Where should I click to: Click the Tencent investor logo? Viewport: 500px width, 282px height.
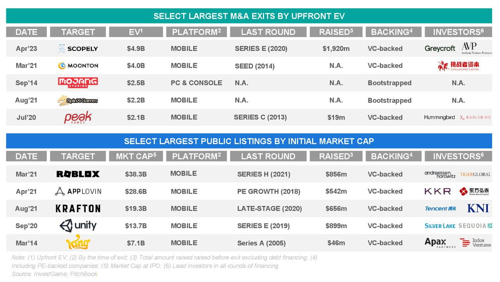tap(440, 209)
